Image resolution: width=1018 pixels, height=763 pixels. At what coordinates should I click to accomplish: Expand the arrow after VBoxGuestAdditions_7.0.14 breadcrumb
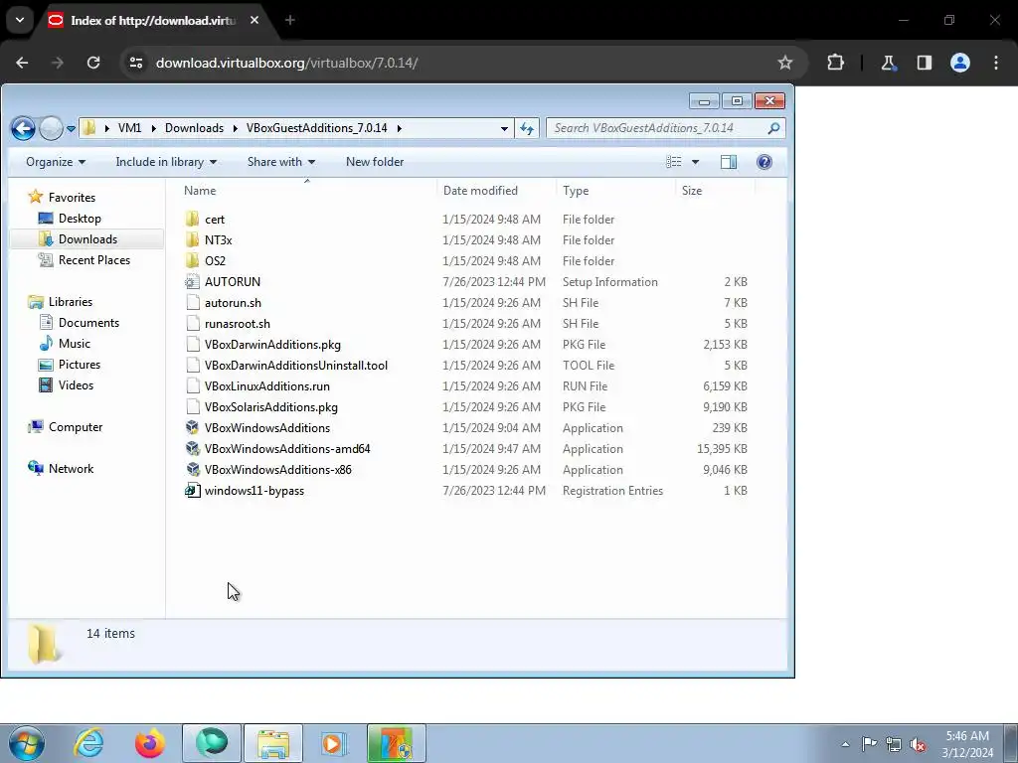[x=400, y=128]
